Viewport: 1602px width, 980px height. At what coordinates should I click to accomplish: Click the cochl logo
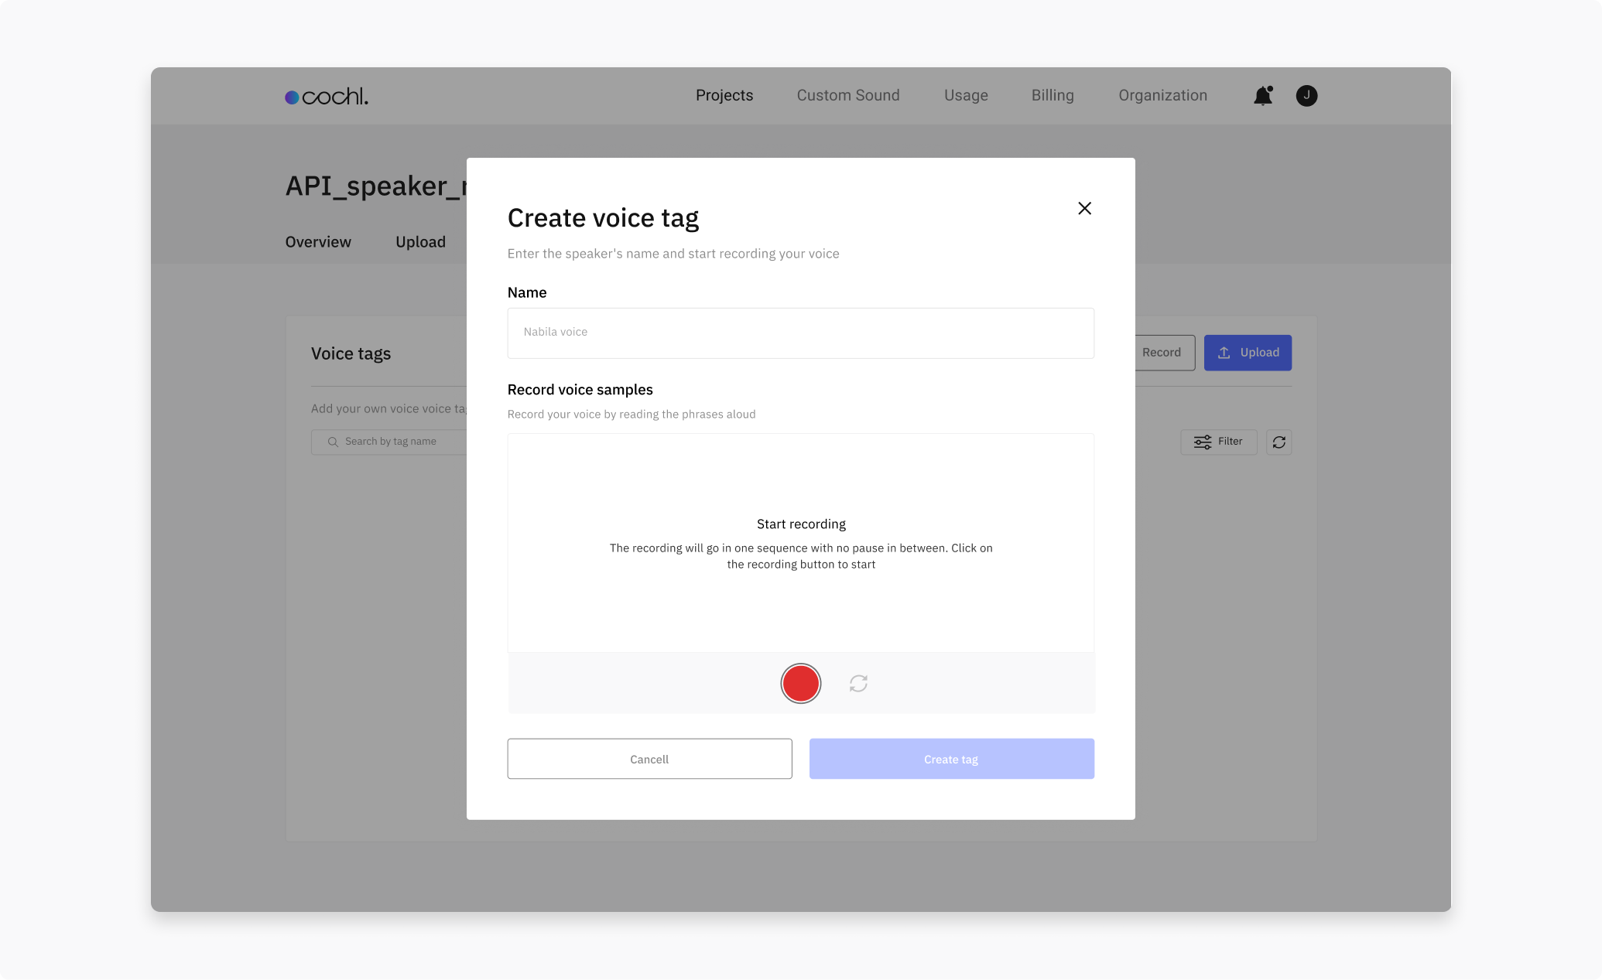(x=327, y=97)
